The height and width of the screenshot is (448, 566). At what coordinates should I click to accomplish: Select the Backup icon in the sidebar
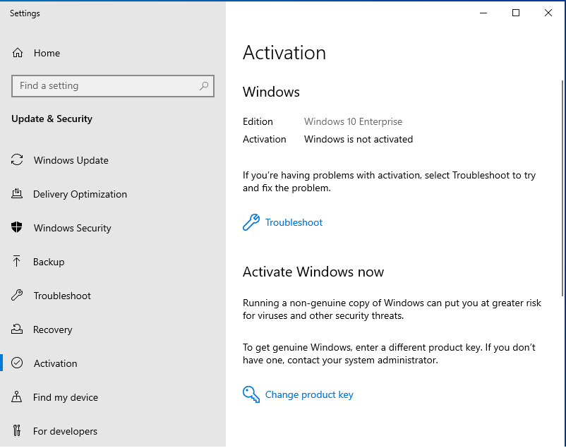pyautogui.click(x=16, y=262)
